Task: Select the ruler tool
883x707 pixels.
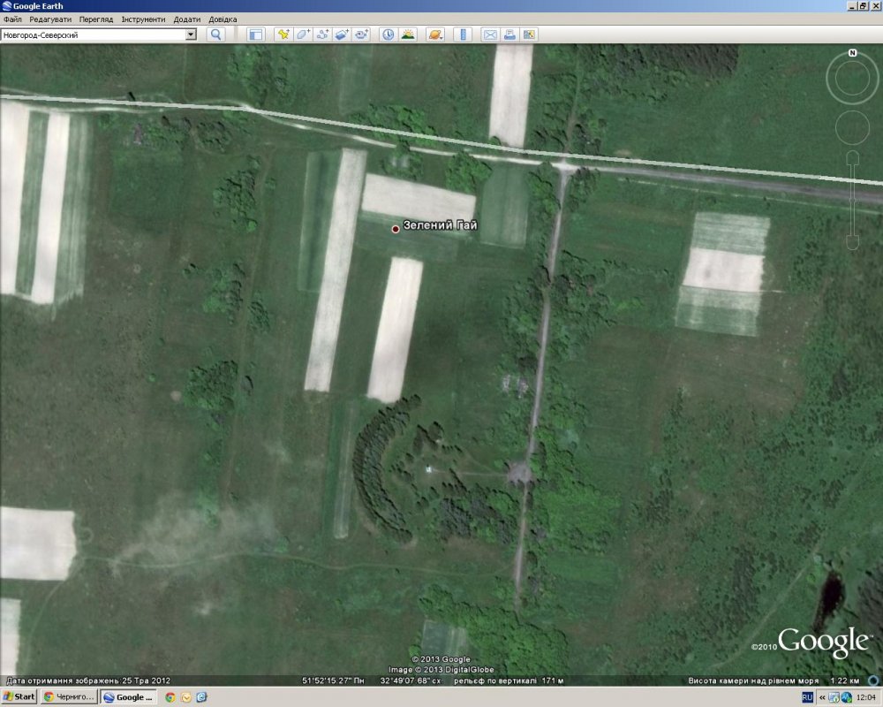Action: click(463, 34)
